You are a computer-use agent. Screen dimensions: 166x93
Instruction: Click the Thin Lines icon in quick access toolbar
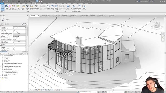pos(37,1)
